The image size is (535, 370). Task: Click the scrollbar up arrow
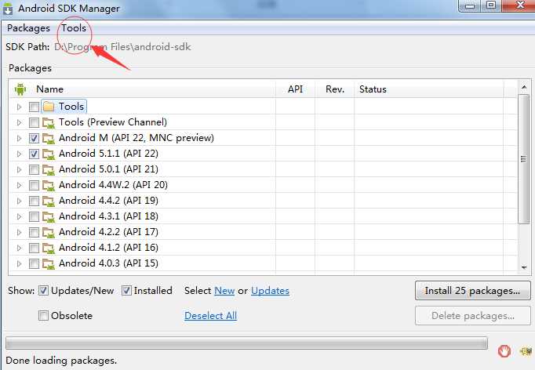coord(524,87)
